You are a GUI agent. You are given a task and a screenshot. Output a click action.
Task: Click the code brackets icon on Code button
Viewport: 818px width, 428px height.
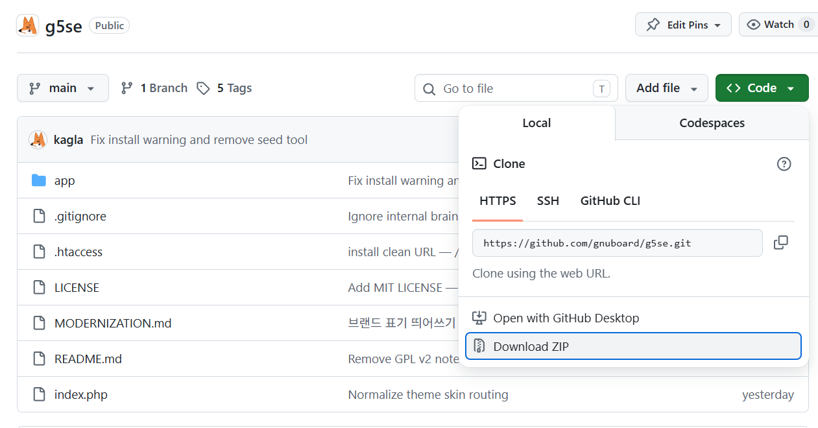(734, 88)
